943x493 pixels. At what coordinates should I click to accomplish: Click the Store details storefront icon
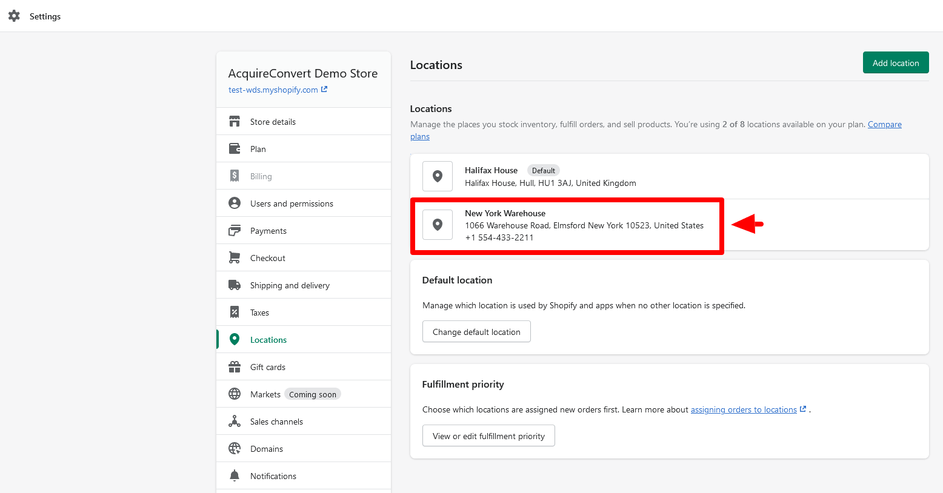235,122
